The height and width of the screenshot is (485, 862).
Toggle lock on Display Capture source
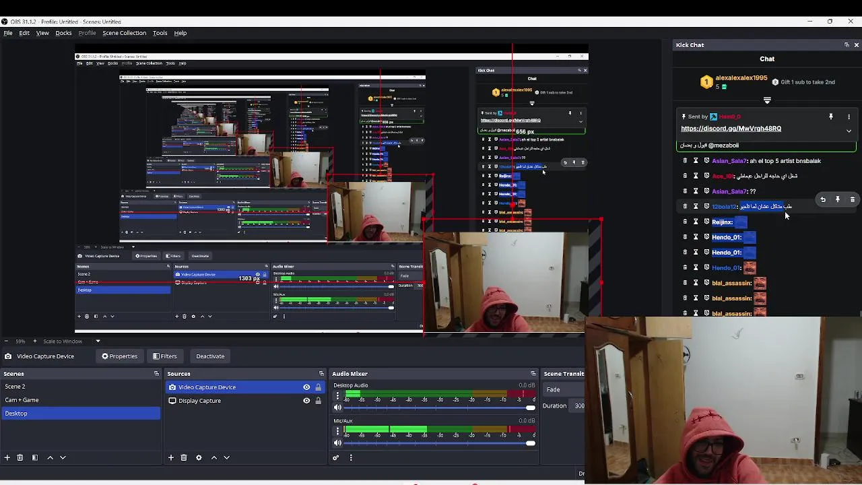[x=318, y=401]
